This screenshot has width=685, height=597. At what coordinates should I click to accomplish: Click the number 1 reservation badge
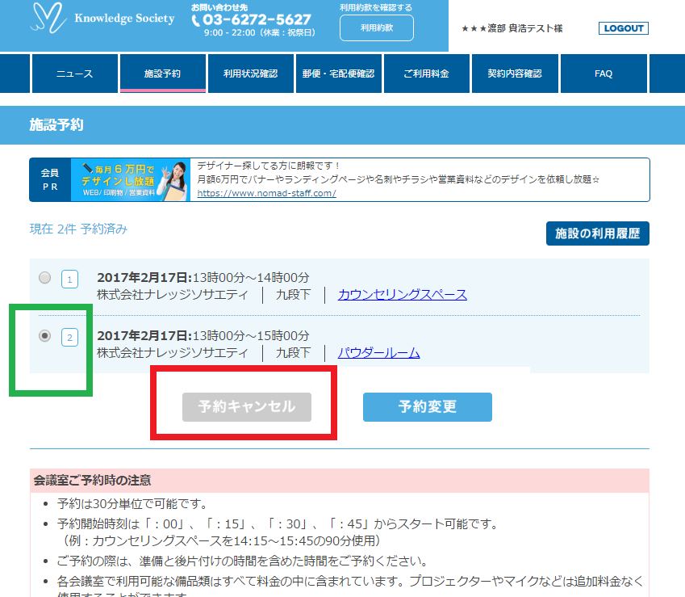click(70, 280)
